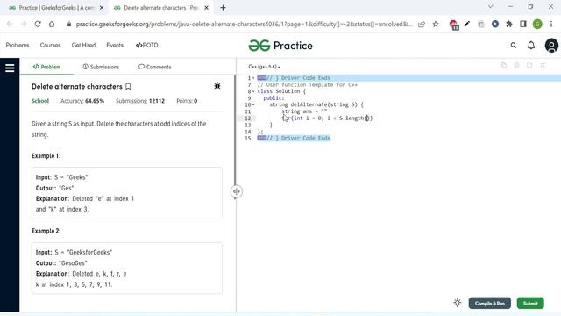Viewport: 561px width, 316px height.
Task: Click the share page icon in address bar
Action: 422,24
